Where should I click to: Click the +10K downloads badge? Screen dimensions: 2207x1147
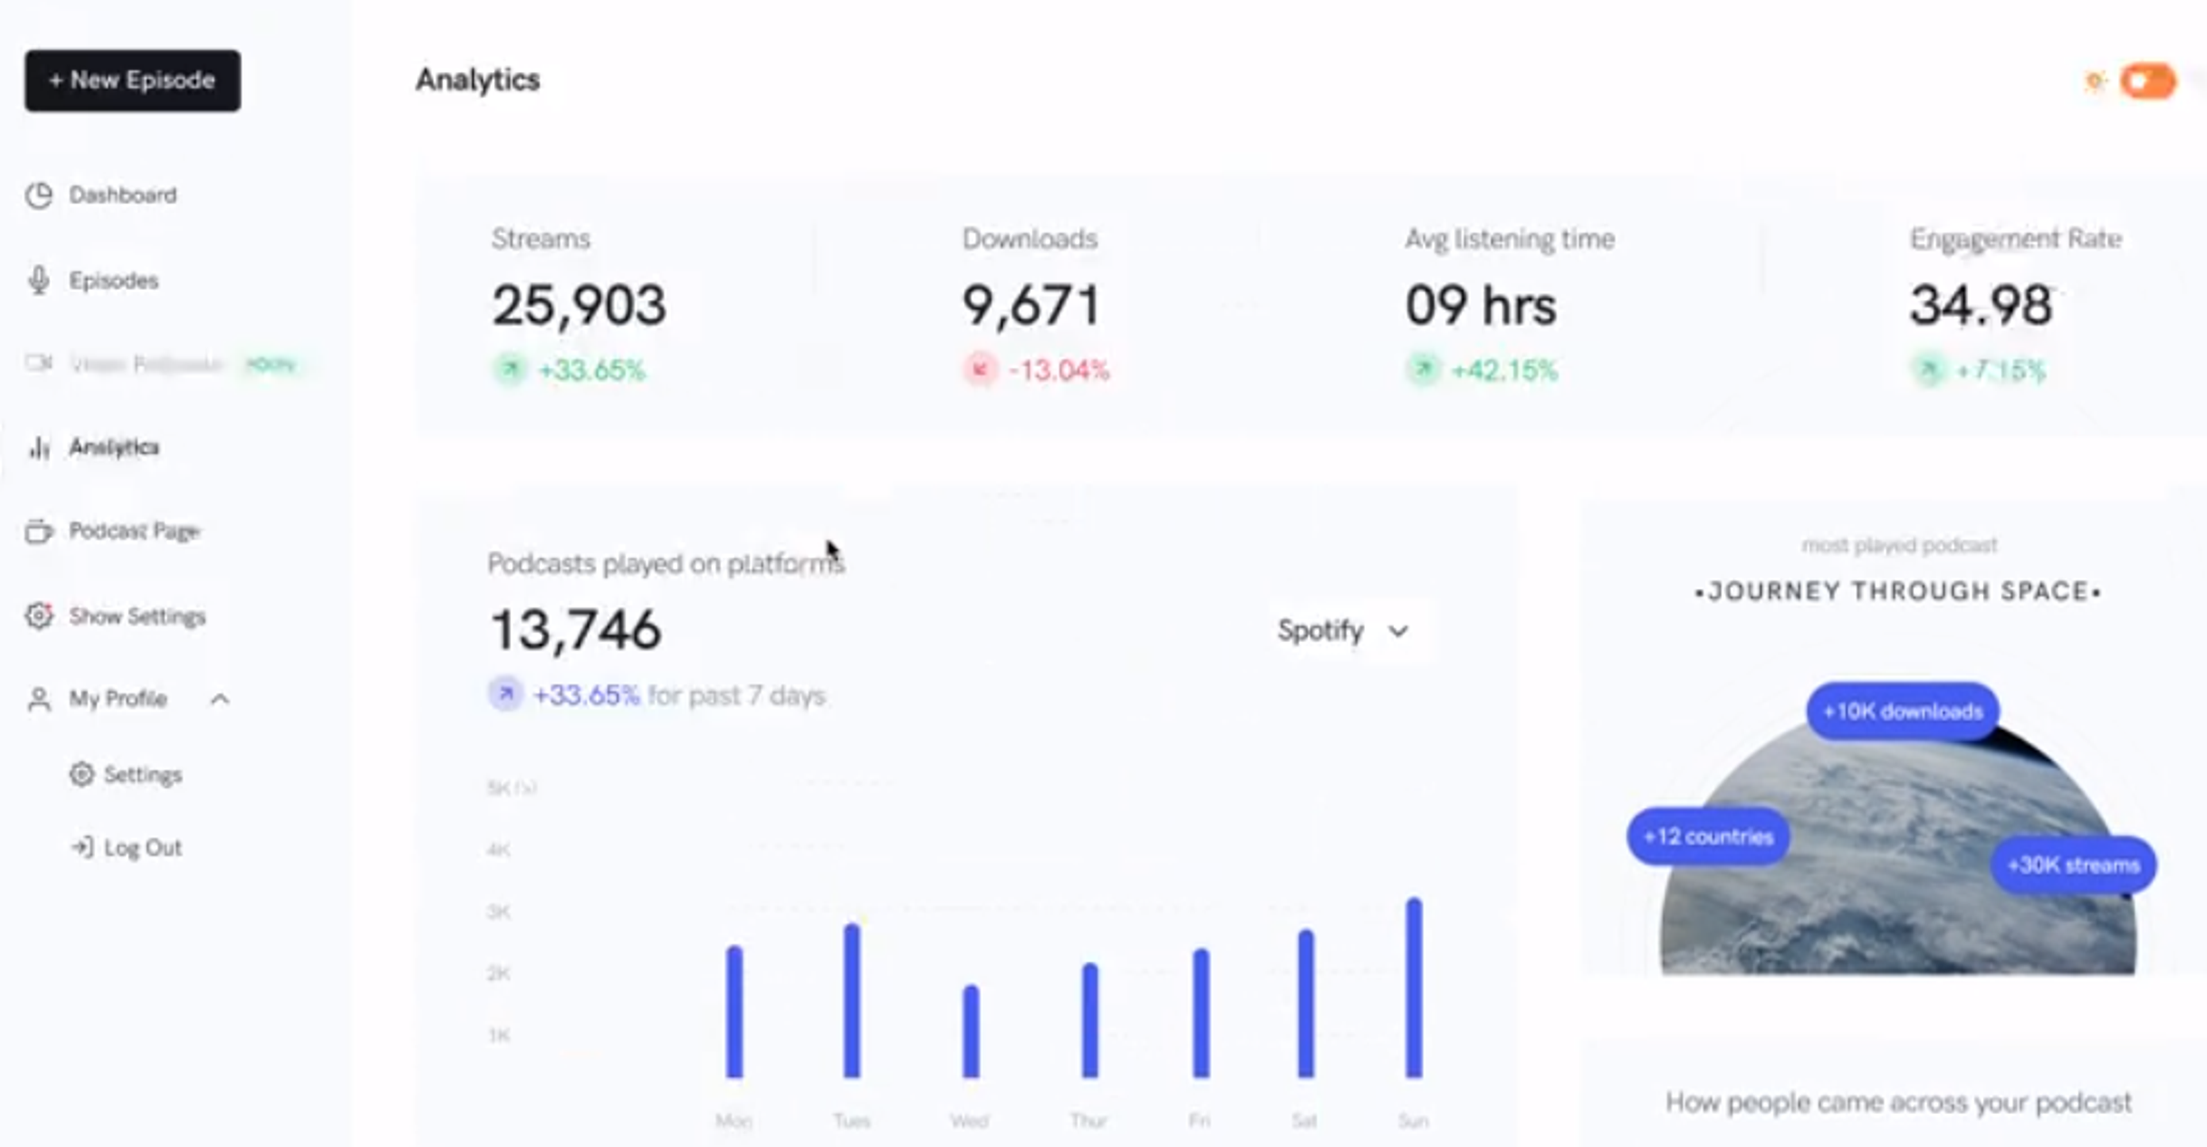point(1902,711)
